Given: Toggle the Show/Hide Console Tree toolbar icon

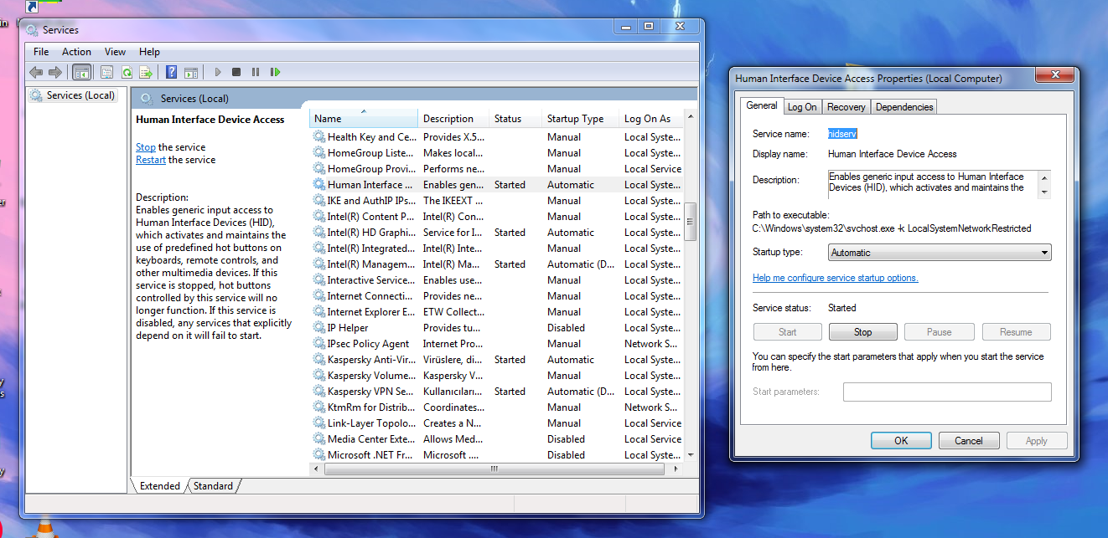Looking at the screenshot, I should click(81, 73).
